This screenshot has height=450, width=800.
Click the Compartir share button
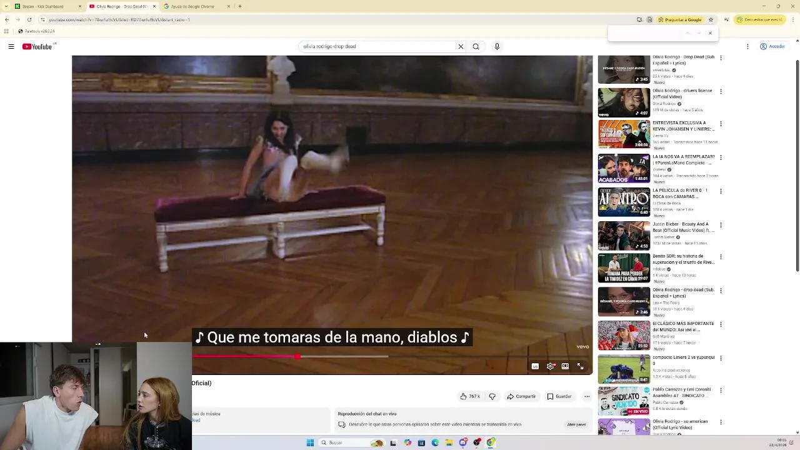pyautogui.click(x=521, y=396)
